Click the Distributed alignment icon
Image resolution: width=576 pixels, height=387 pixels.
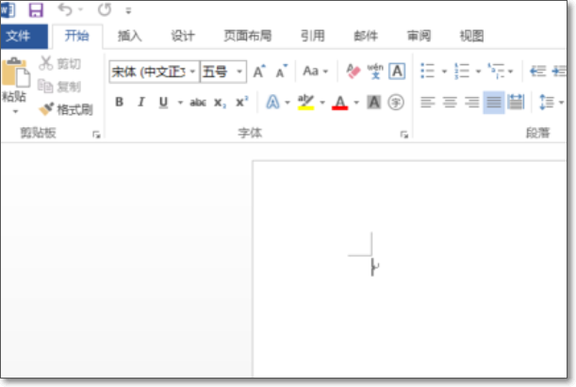click(516, 102)
